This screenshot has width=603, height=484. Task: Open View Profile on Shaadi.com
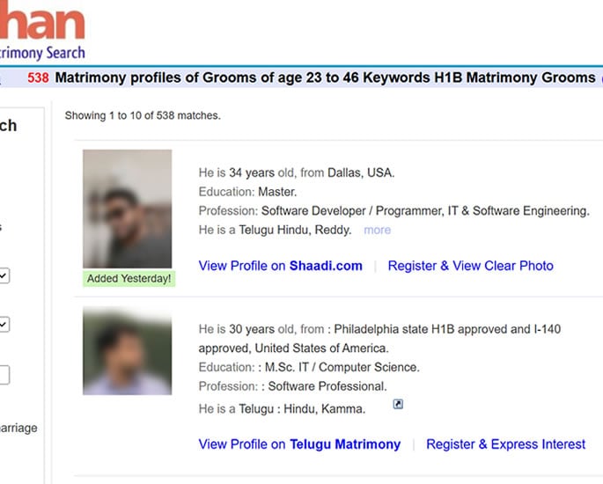(x=280, y=266)
